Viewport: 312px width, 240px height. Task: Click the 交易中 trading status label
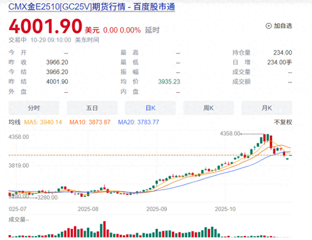[18, 40]
